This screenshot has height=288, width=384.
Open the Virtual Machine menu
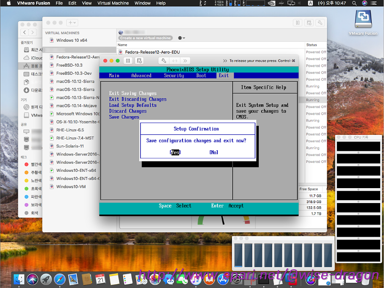(x=113, y=3)
